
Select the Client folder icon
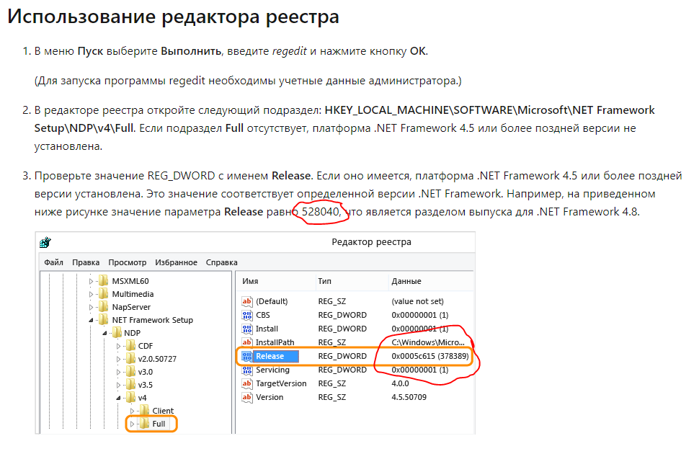click(x=144, y=410)
